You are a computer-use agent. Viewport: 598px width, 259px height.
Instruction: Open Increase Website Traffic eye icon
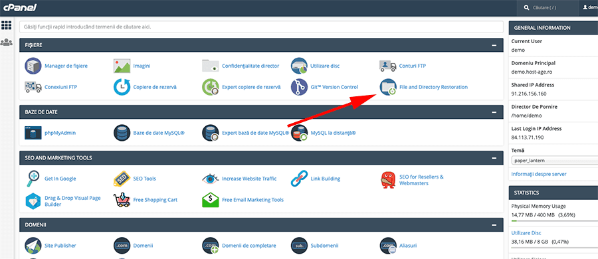(211, 179)
